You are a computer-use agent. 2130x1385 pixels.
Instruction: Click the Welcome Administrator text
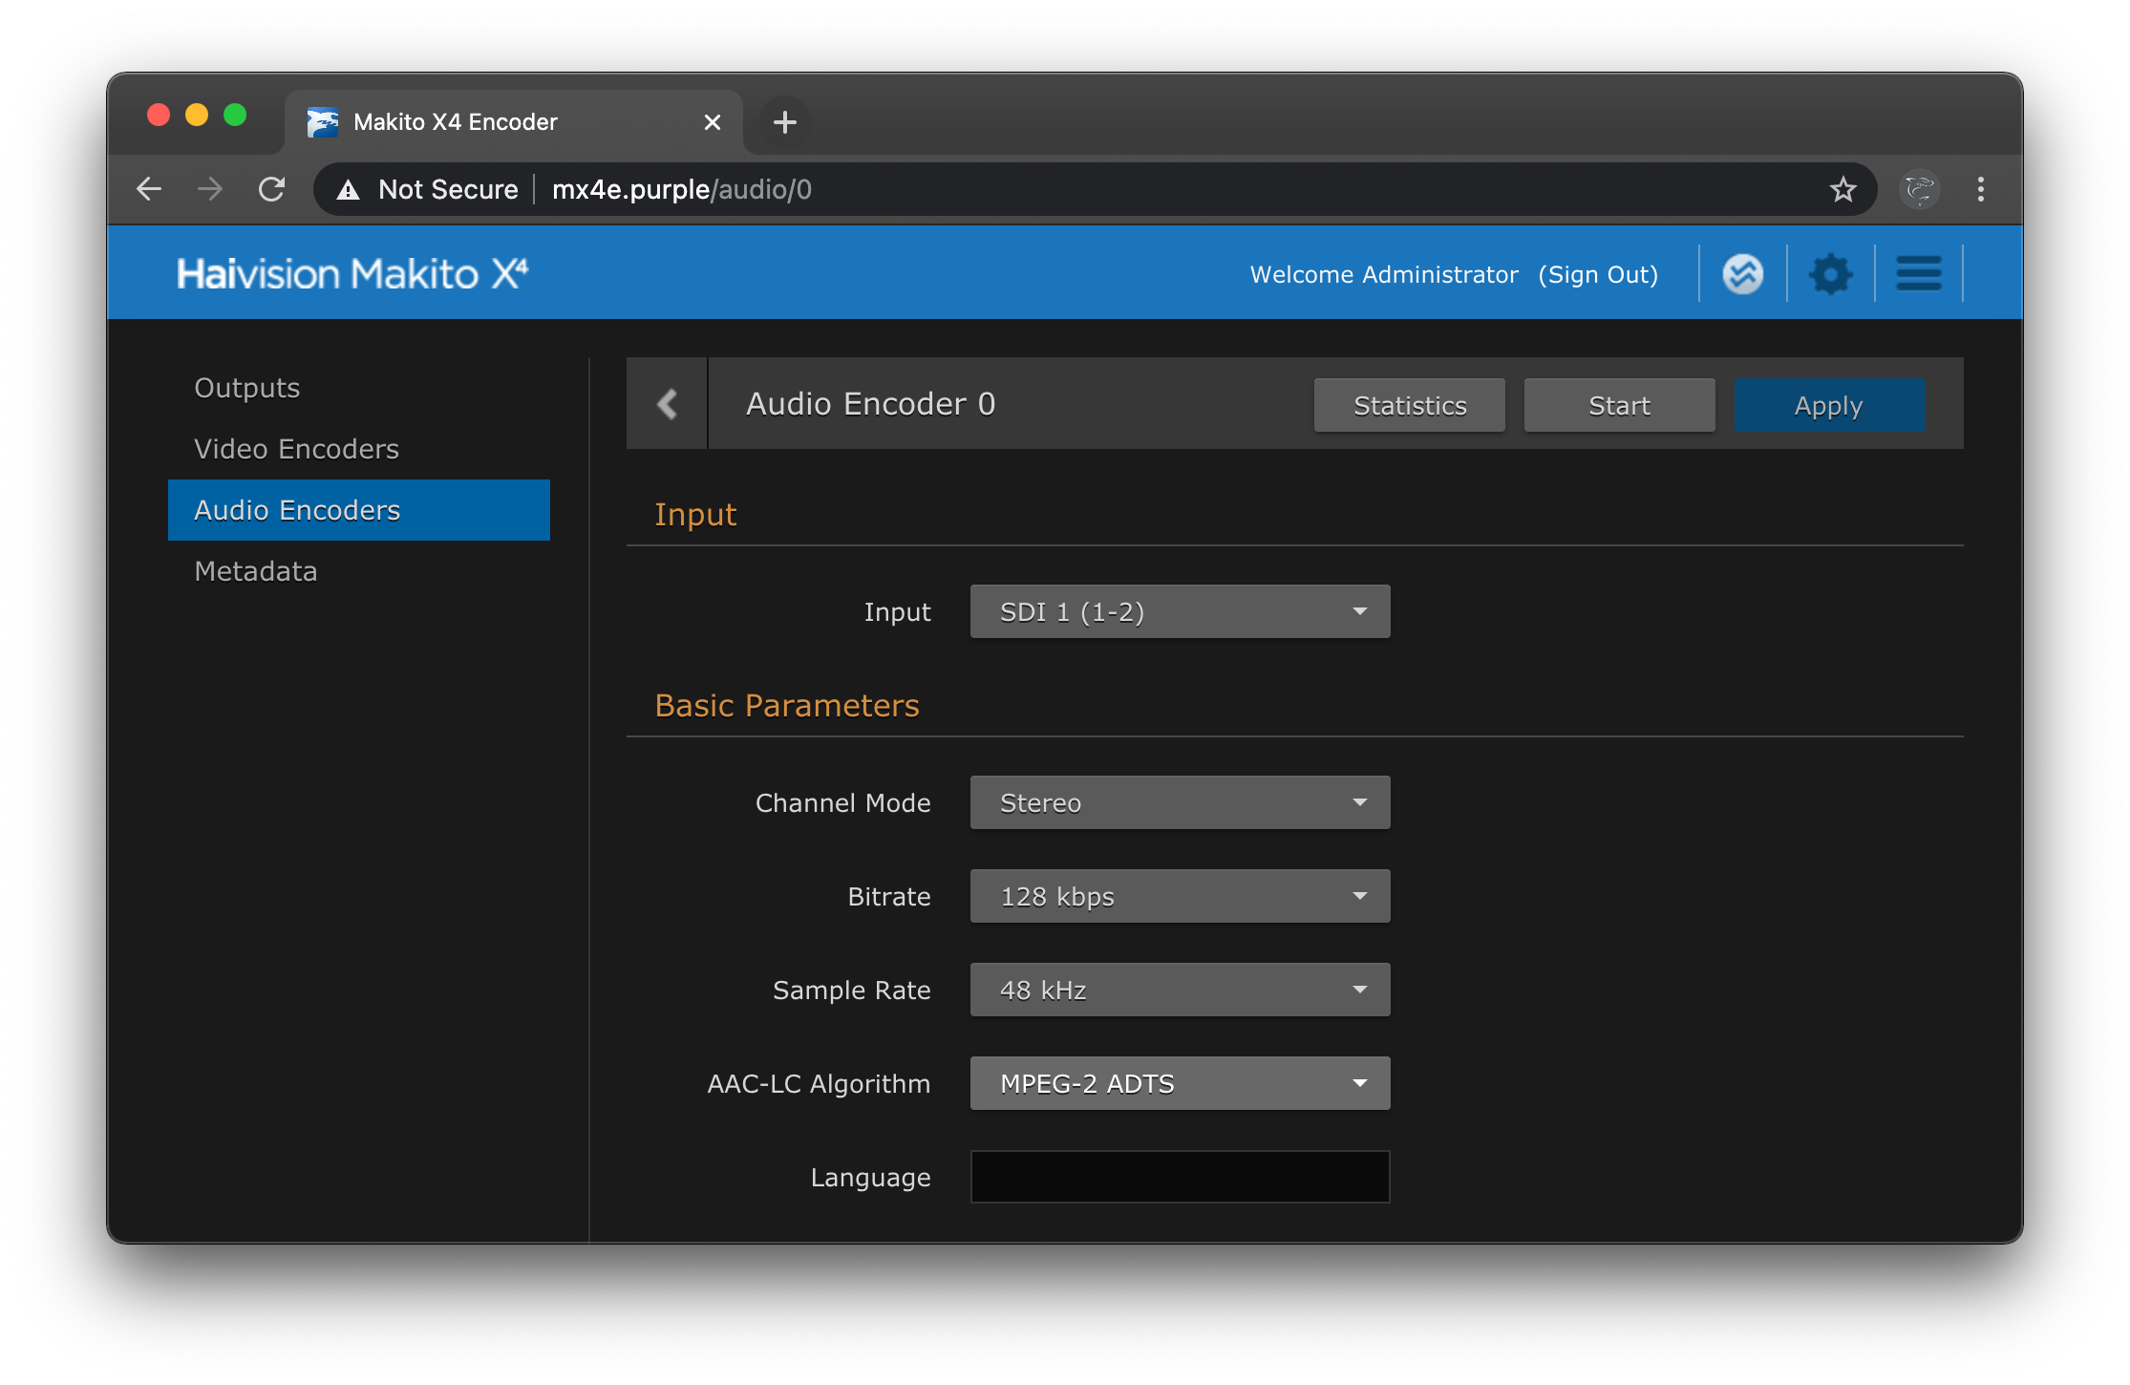pos(1384,274)
